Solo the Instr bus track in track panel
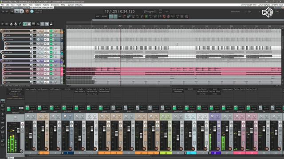The image size is (284, 159). 48,61
